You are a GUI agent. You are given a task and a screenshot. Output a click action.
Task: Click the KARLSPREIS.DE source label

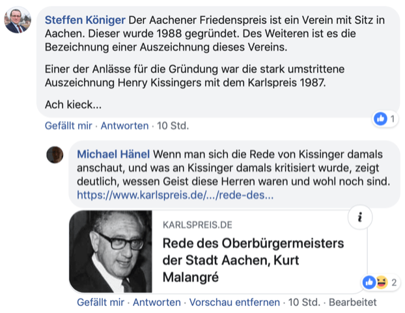pyautogui.click(x=197, y=225)
